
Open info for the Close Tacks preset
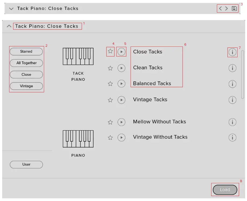(232, 52)
